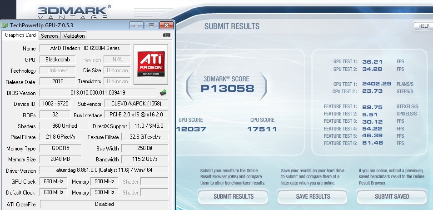The width and height of the screenshot is (433, 210).
Task: Click the Default Clock row Memory 900 MHz field
Action: [104, 192]
